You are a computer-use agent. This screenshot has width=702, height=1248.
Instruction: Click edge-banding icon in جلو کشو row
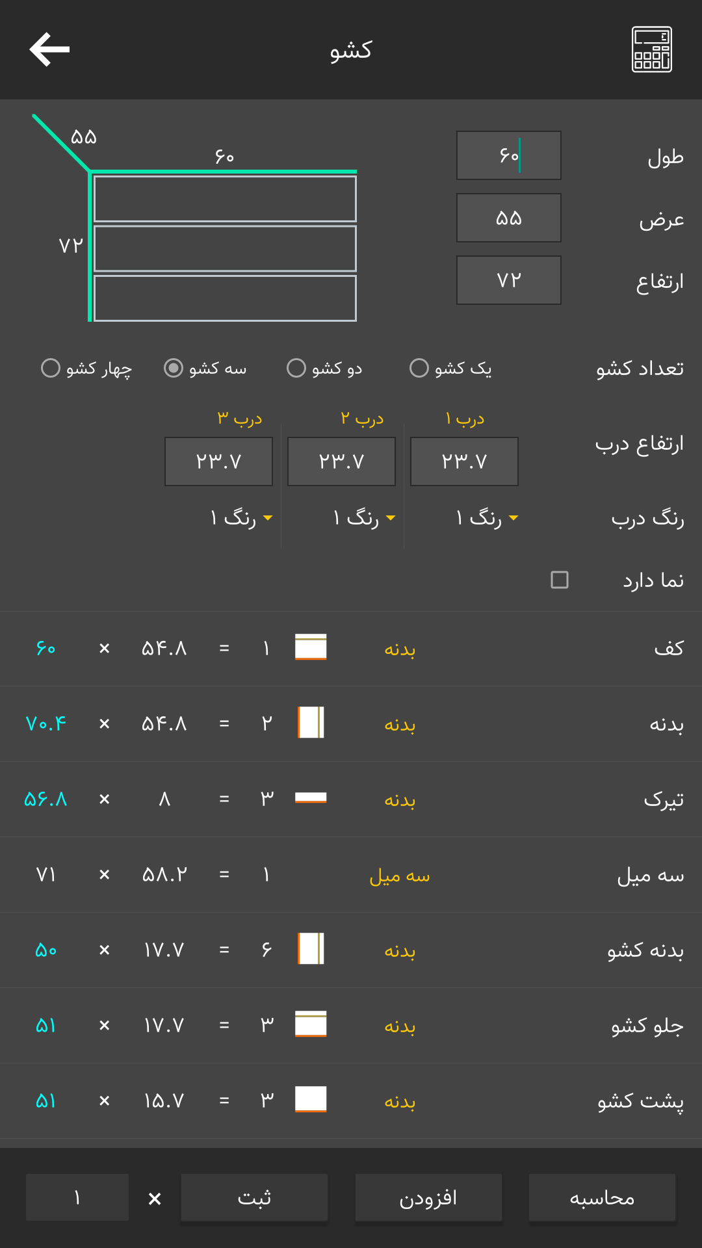311,1024
